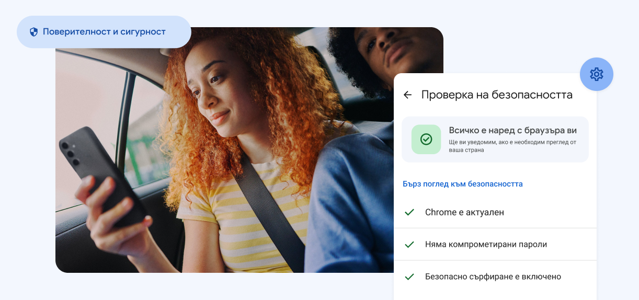Click the checkmark beside Няма компрометирани пароли
Image resolution: width=639 pixels, height=300 pixels.
pyautogui.click(x=409, y=244)
